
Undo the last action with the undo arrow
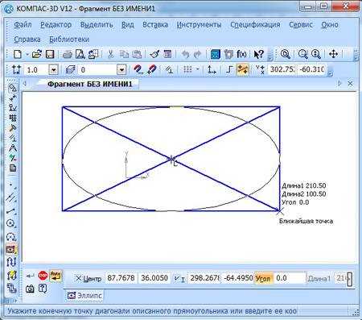coord(185,54)
